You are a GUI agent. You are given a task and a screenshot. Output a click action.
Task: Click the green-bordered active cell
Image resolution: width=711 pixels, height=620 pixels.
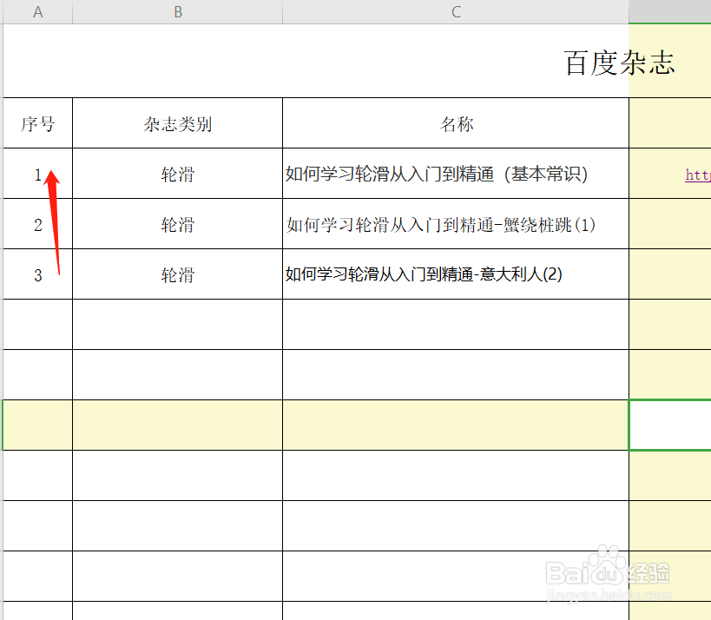670,425
